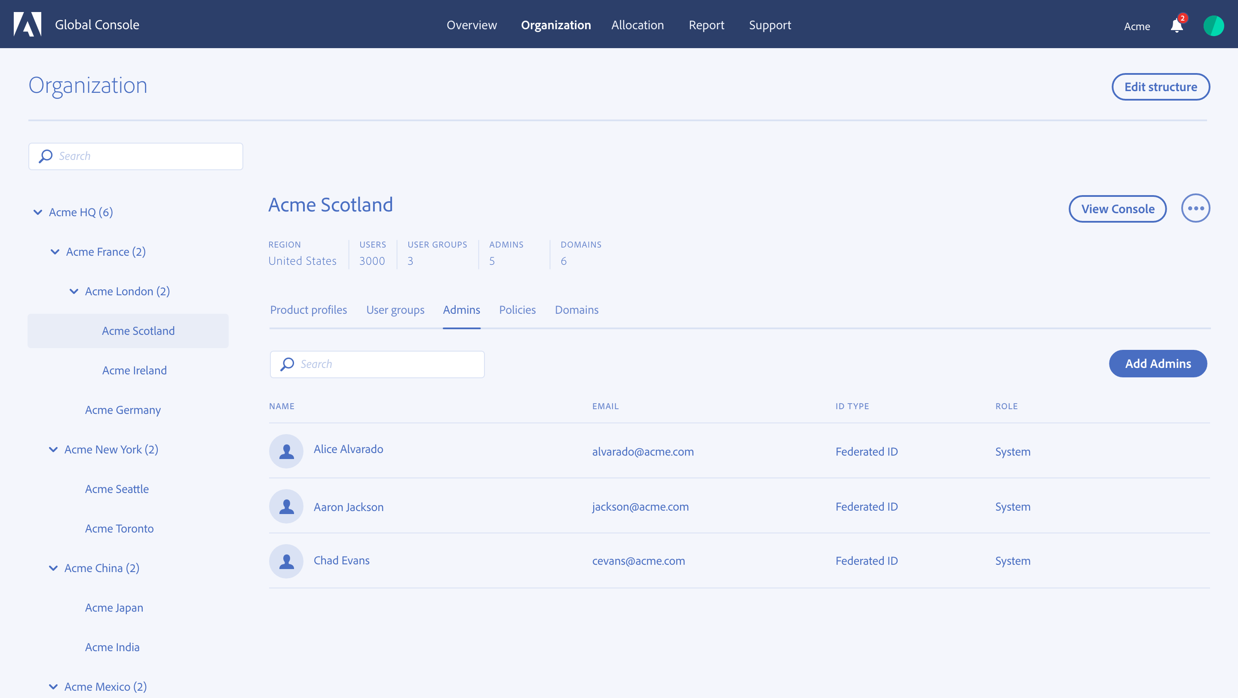The image size is (1238, 698).
Task: Click Federated ID in Chad Evans row
Action: click(x=866, y=560)
